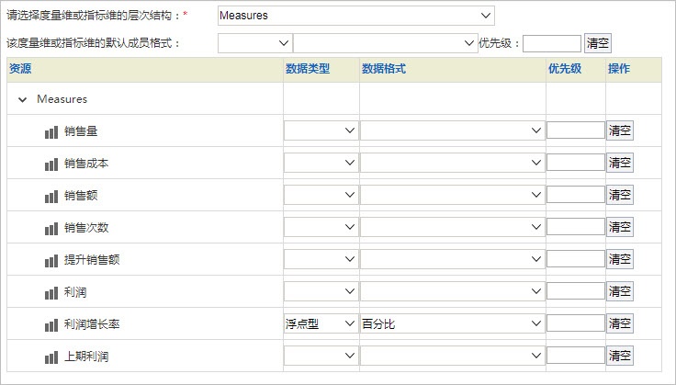Viewport: 676px width, 385px height.
Task: Open the 浮点型 data type dropdown
Action: click(x=321, y=323)
